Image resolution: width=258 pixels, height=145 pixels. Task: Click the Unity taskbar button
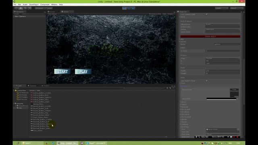pyautogui.click(x=67, y=143)
